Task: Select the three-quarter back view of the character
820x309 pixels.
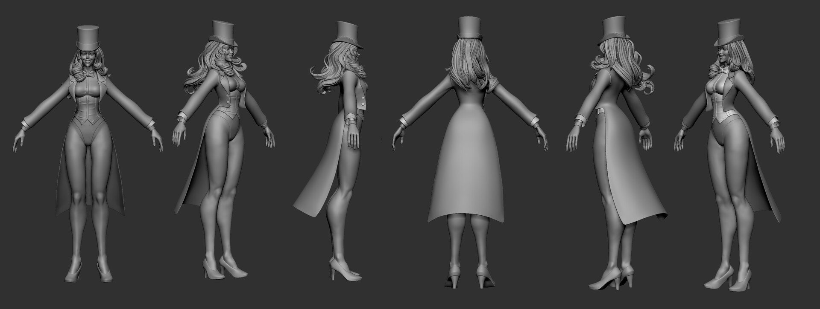Action: pos(616,154)
